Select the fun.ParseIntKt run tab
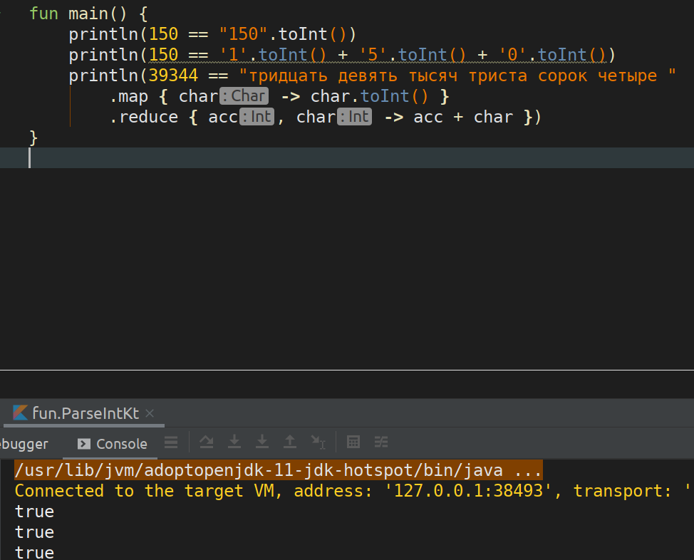The image size is (694, 560). click(85, 413)
